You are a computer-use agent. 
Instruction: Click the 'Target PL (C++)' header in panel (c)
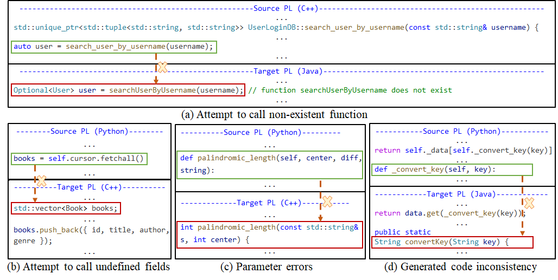[x=269, y=203]
